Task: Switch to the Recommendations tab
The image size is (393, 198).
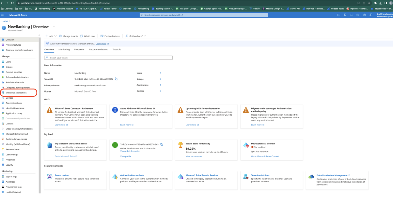Action: click(x=98, y=50)
